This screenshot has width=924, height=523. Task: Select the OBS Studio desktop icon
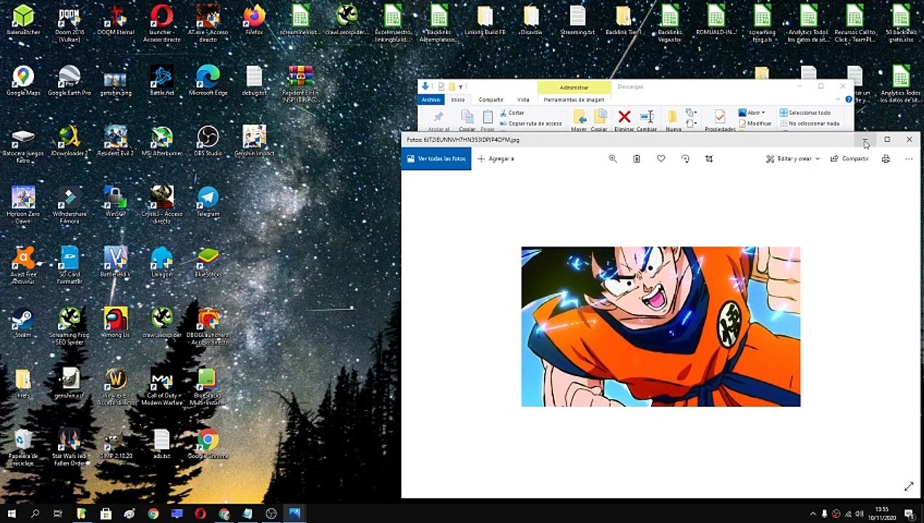coord(208,141)
